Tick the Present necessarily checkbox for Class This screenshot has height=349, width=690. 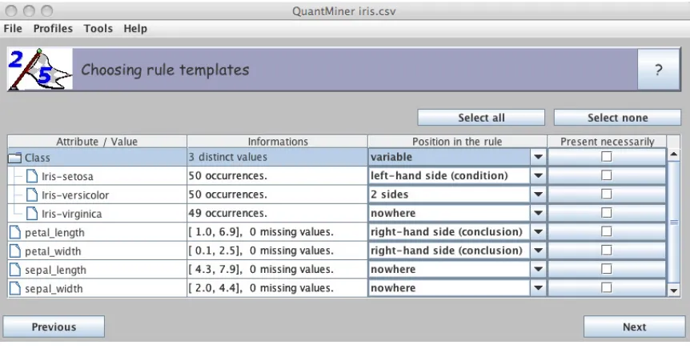coord(607,157)
